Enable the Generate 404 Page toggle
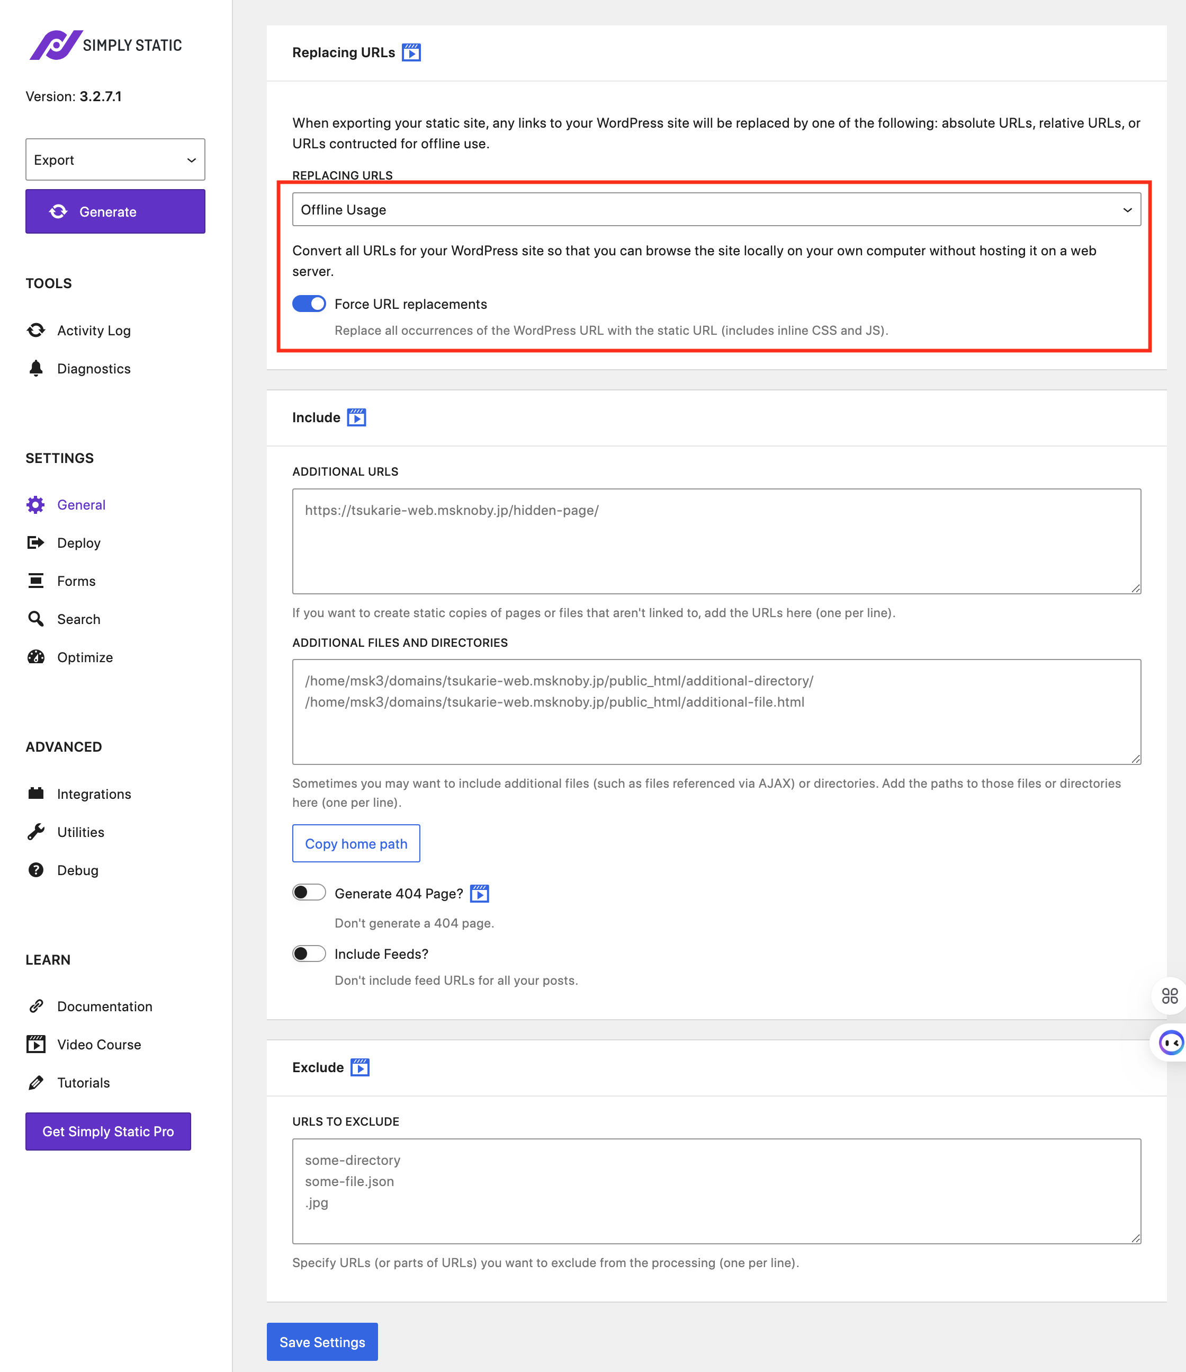The image size is (1186, 1372). point(309,893)
